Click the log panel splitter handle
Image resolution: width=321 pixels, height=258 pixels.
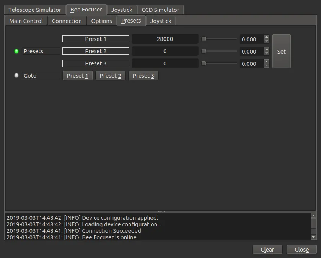pos(161,212)
